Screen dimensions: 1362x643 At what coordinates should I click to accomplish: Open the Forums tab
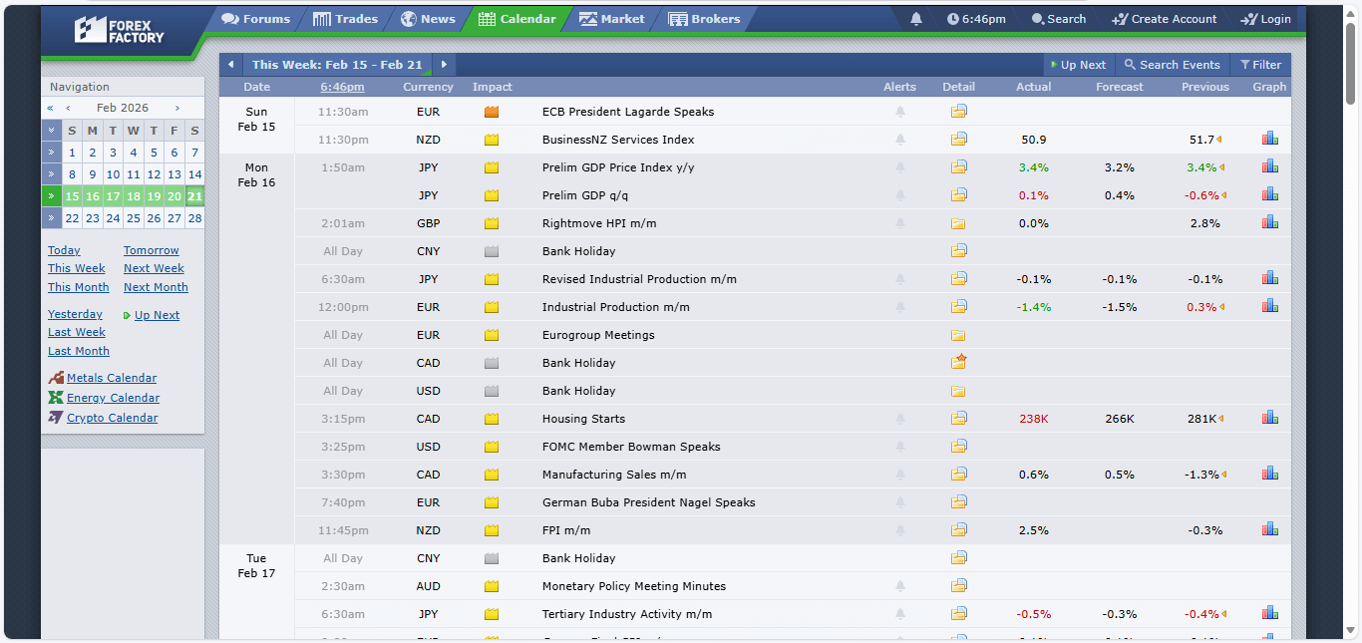(256, 19)
